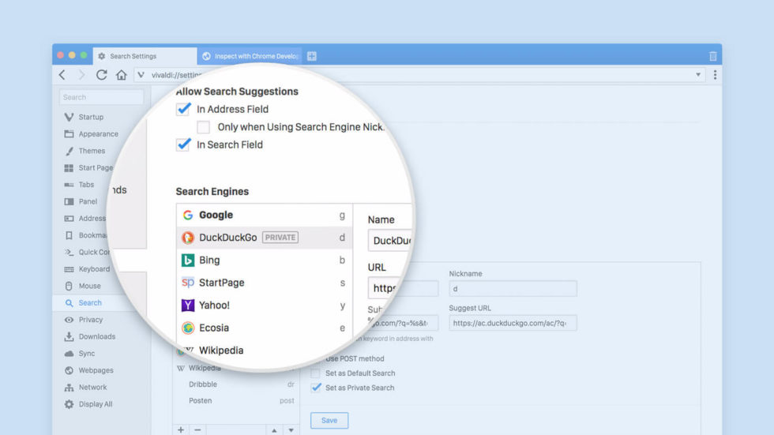Toggle Only when Using Search Engine Nickname
This screenshot has height=435, width=774.
(203, 127)
